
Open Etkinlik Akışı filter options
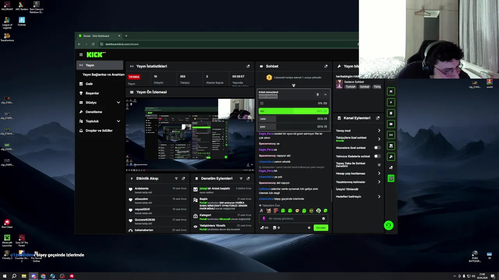coord(176,178)
